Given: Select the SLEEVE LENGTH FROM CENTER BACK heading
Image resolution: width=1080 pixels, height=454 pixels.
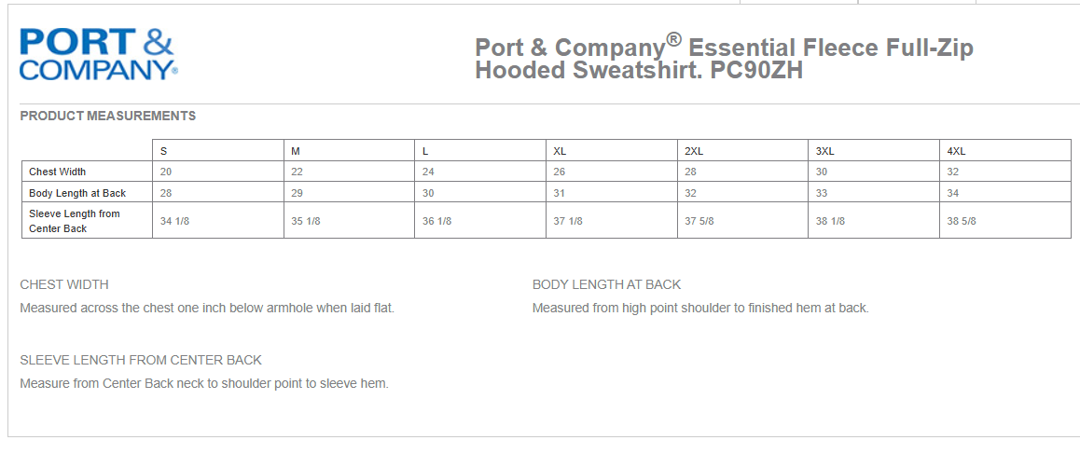Looking at the screenshot, I should coord(141,360).
